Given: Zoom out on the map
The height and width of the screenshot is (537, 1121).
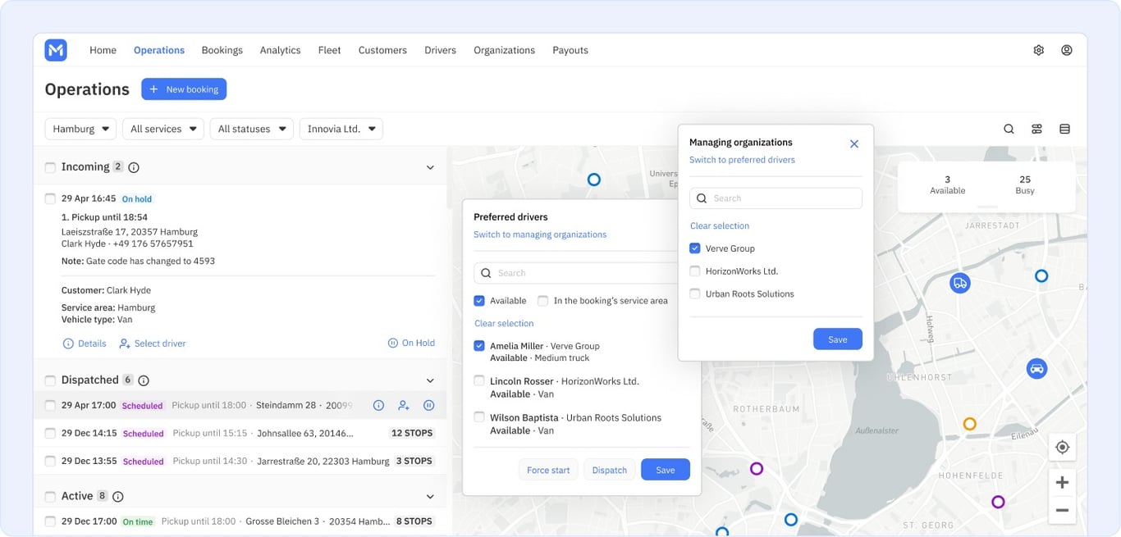Looking at the screenshot, I should tap(1062, 510).
